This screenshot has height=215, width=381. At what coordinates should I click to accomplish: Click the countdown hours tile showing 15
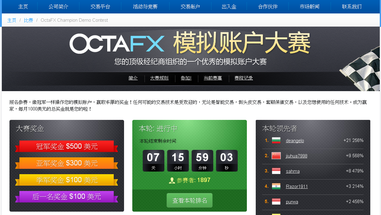[x=178, y=161]
